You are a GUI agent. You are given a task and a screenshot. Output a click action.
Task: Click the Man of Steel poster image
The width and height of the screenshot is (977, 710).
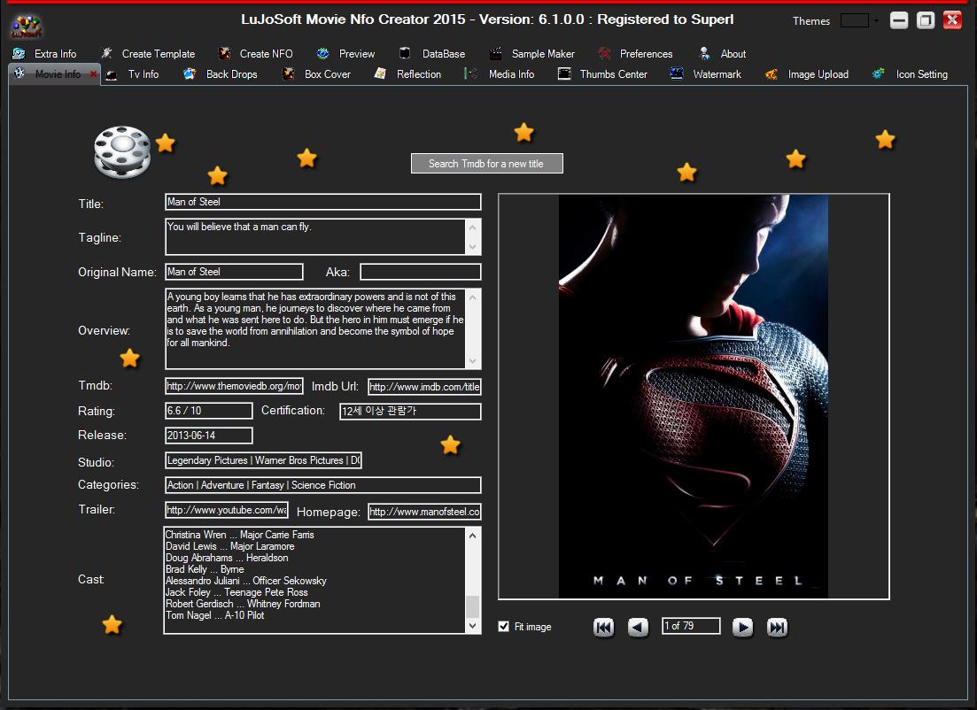click(x=694, y=397)
